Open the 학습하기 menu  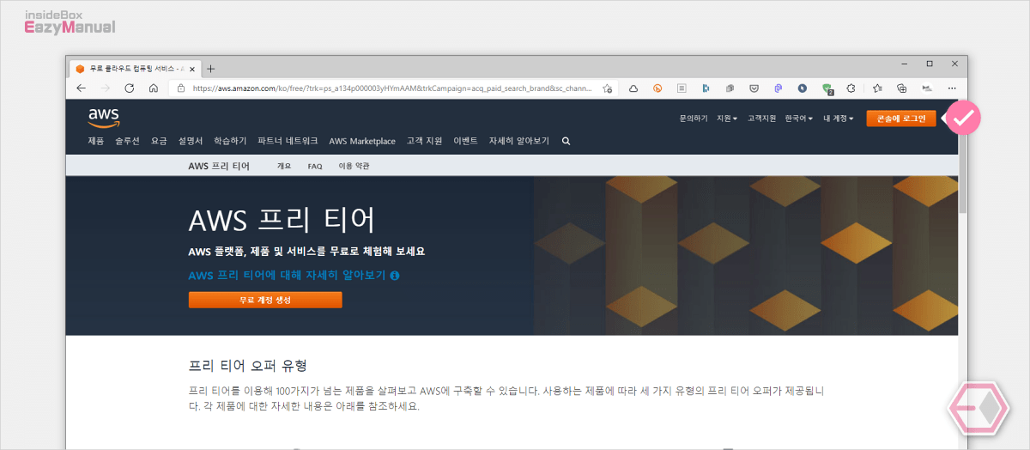tap(230, 141)
